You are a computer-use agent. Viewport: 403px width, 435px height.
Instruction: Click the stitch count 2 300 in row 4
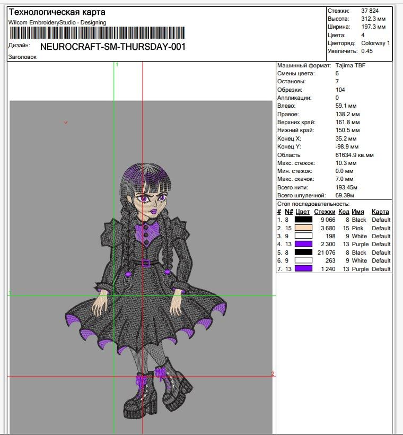tap(328, 244)
